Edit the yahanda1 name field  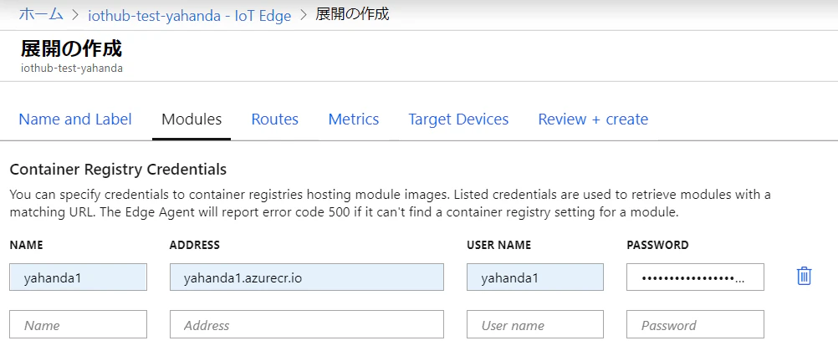(x=78, y=277)
